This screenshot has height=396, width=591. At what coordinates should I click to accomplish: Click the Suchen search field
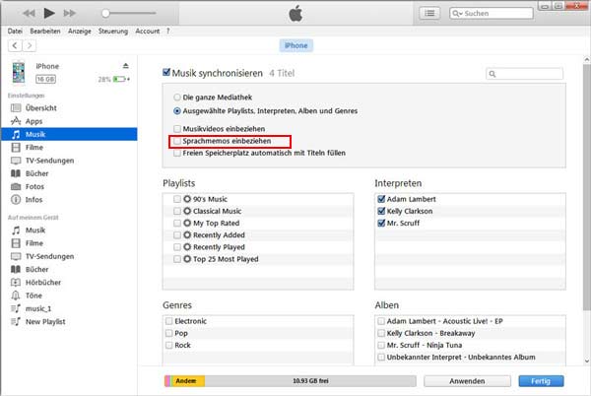point(492,13)
